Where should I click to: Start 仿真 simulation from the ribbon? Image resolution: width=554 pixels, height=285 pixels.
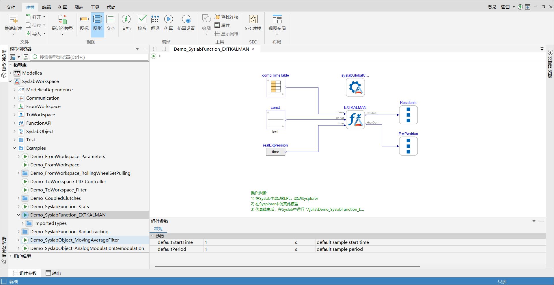click(169, 22)
